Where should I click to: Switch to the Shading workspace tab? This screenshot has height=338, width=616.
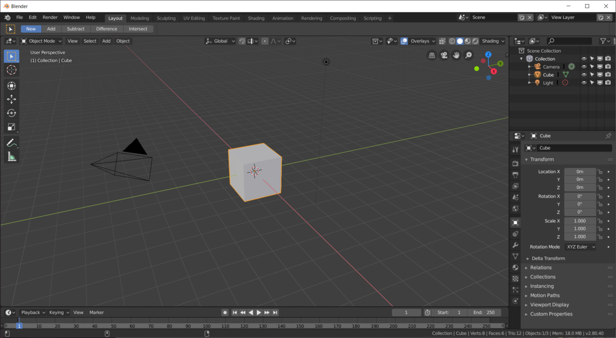(256, 17)
